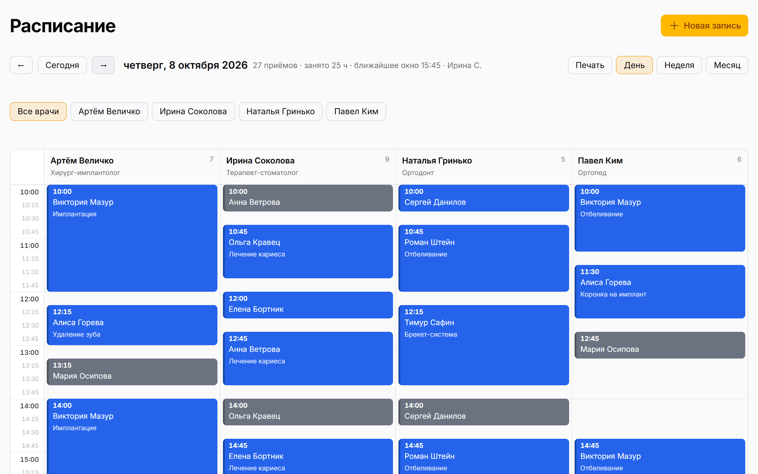Open Анна Ветрова's 10:00 grey appointment
Viewport: 758px width, 474px height.
308,198
